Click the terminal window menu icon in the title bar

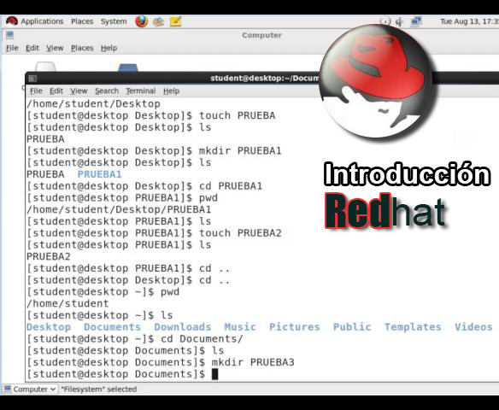[x=32, y=79]
